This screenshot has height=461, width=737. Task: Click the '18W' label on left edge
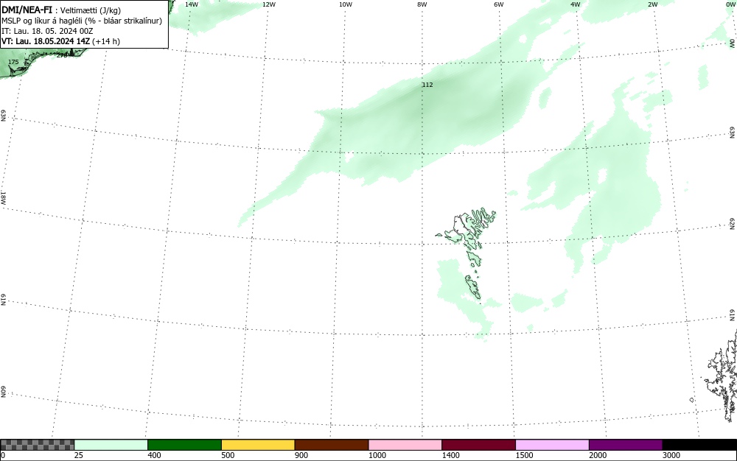(x=3, y=197)
